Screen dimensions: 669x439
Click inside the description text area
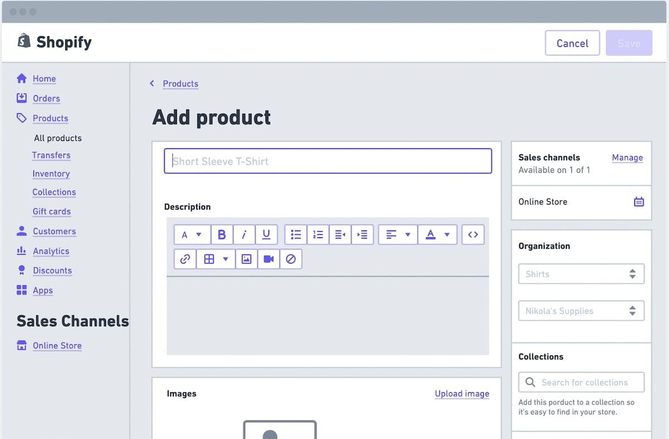pyautogui.click(x=328, y=315)
